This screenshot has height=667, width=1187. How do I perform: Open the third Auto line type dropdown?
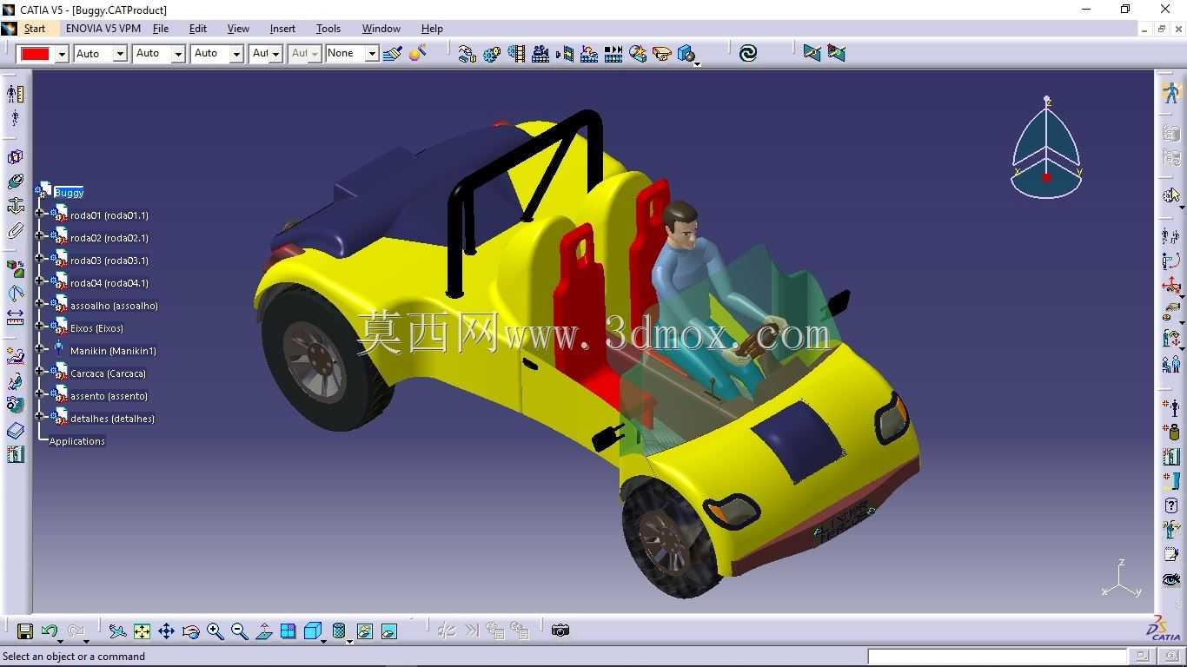pyautogui.click(x=236, y=54)
